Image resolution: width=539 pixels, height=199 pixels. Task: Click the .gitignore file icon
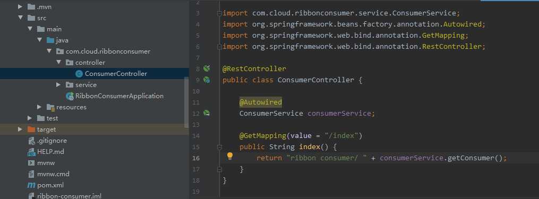(x=32, y=141)
